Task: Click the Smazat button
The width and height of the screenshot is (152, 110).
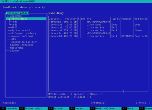Action: [x=83, y=97]
